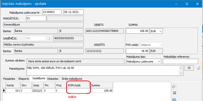Click the Konts cell with value 531
Screen dimensions: 203x101
point(13,91)
